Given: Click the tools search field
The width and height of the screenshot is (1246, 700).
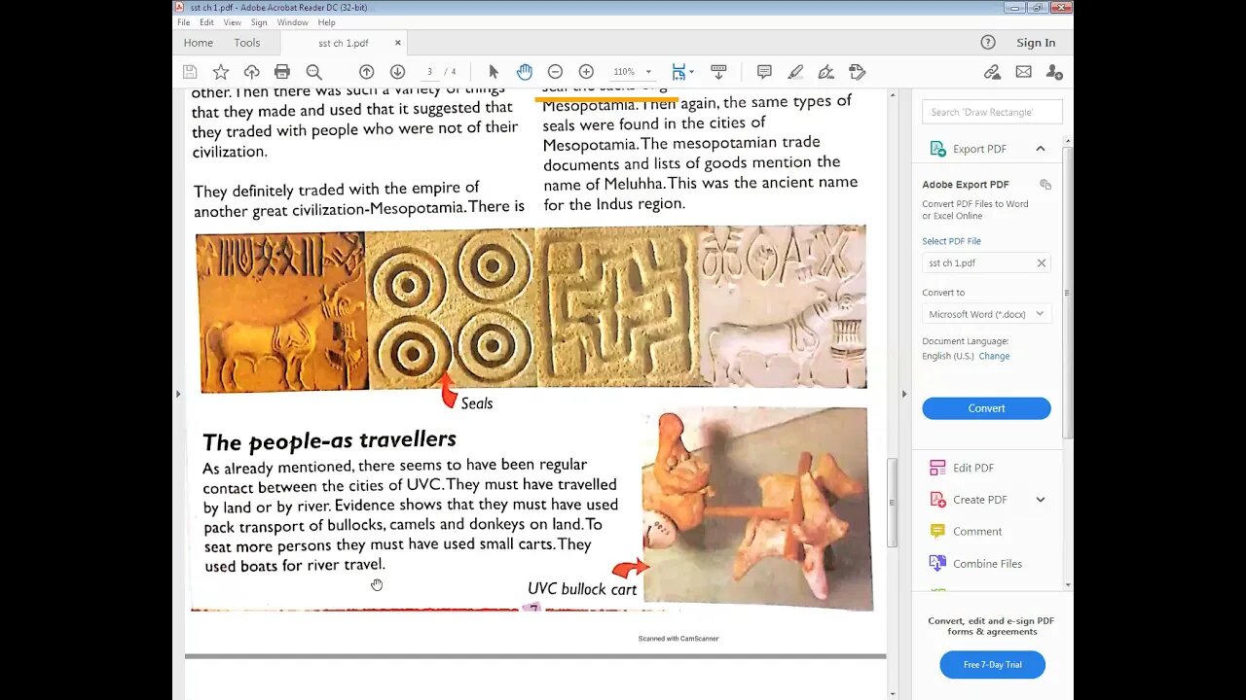Looking at the screenshot, I should click(x=992, y=112).
